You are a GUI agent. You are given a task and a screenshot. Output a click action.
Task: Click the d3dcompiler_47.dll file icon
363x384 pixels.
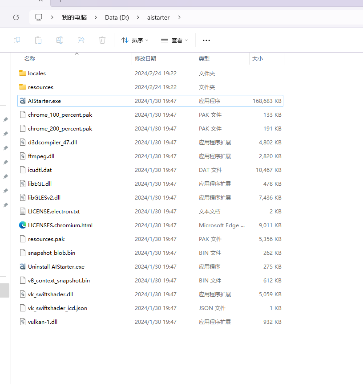tap(23, 142)
